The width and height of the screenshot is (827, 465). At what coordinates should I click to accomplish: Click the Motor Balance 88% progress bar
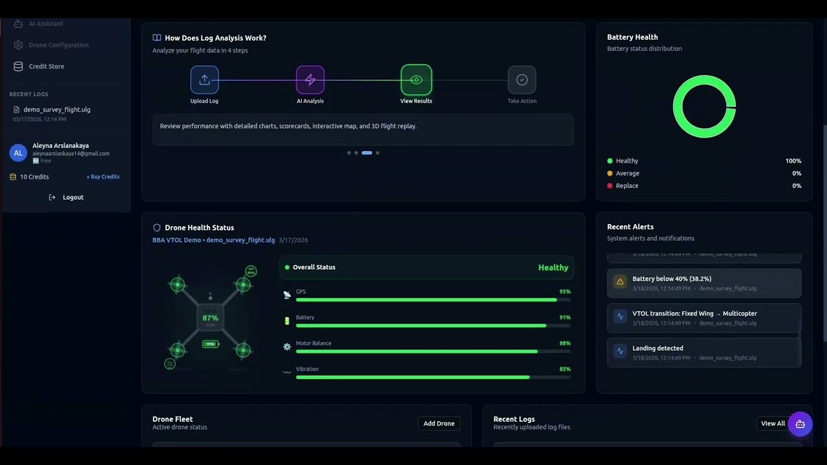point(433,351)
